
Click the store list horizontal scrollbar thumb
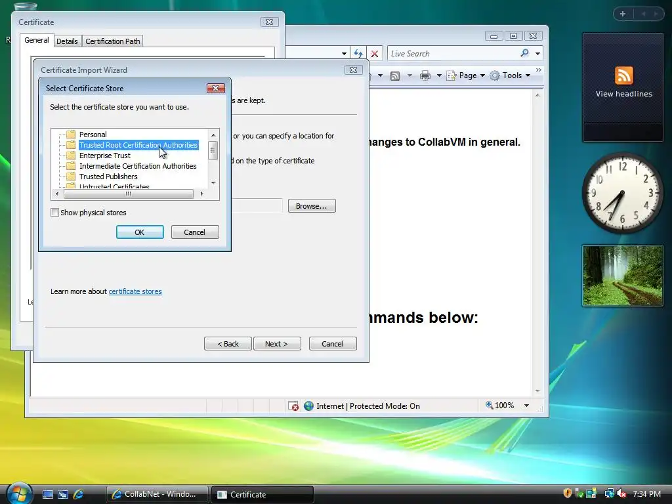tap(129, 194)
